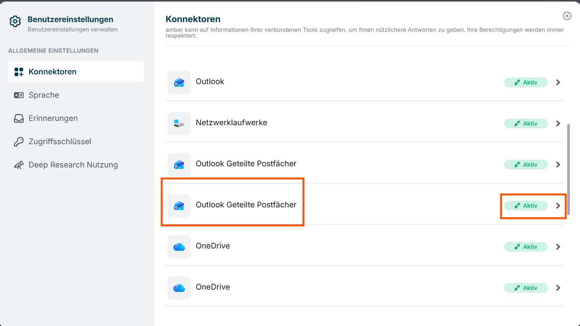Click the Aktiv badge for the first OneDrive
The width and height of the screenshot is (580, 326).
(526, 247)
